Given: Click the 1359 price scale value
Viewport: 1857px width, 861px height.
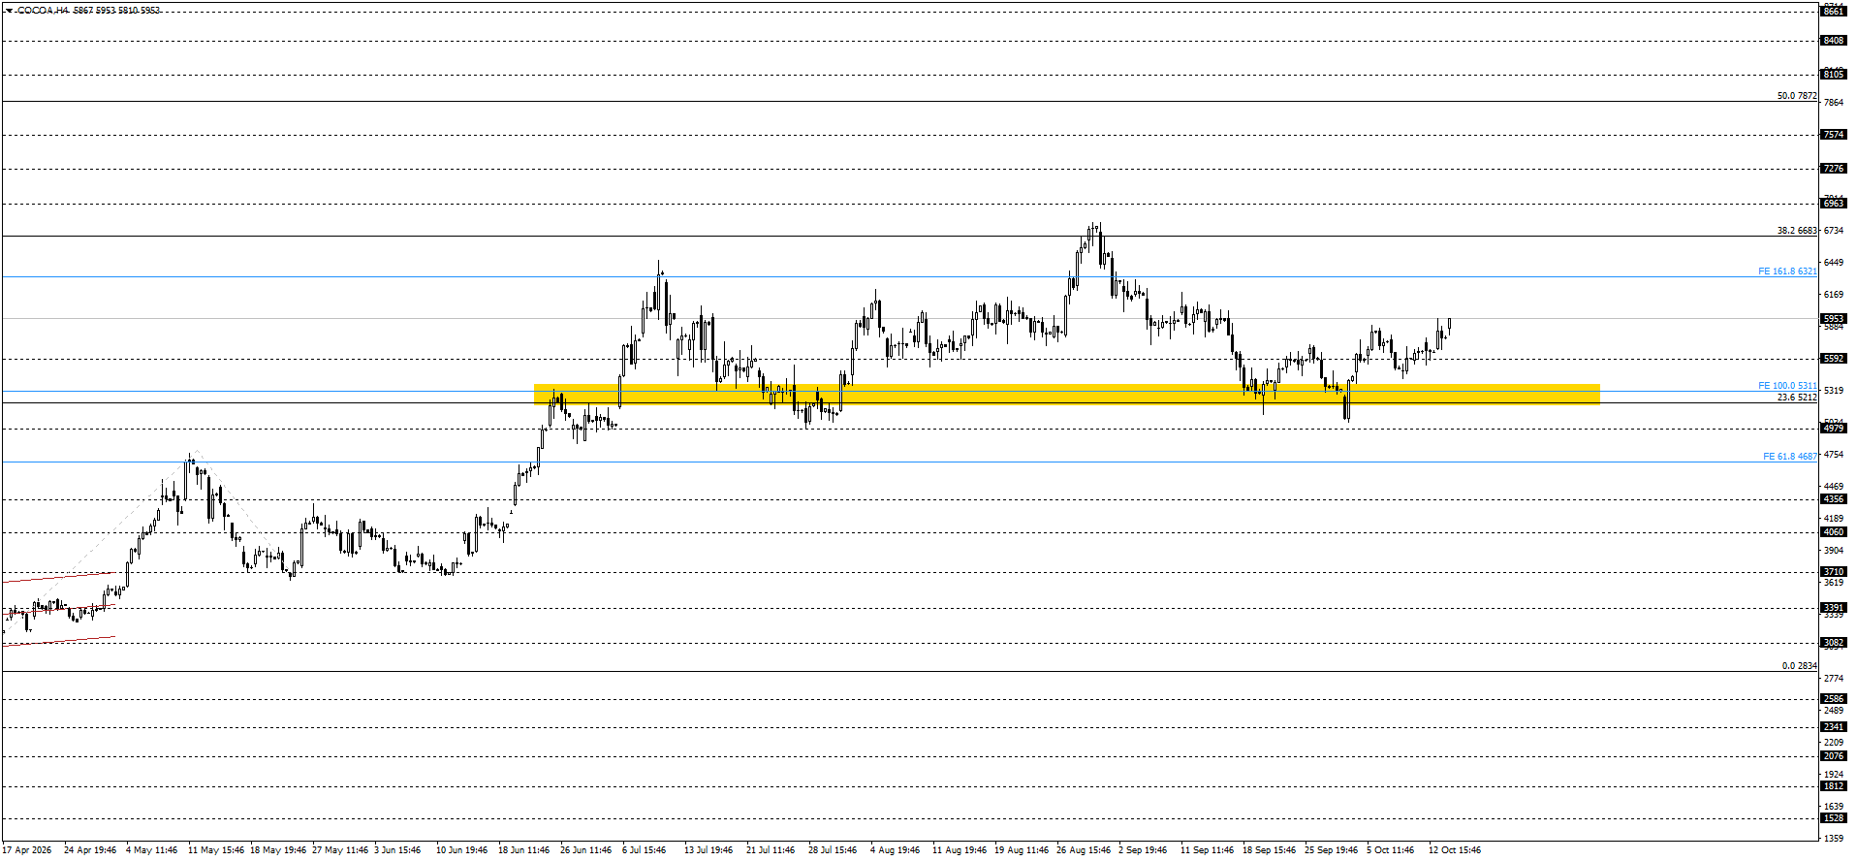Looking at the screenshot, I should [x=1834, y=838].
